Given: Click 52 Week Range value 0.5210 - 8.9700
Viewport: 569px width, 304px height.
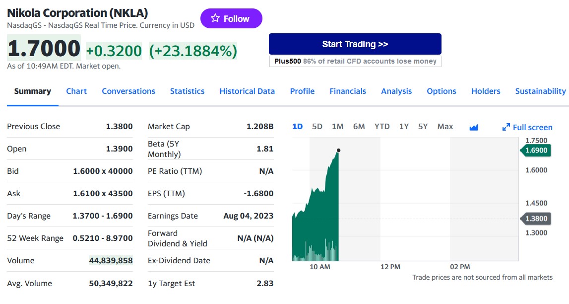Looking at the screenshot, I should tap(103, 238).
